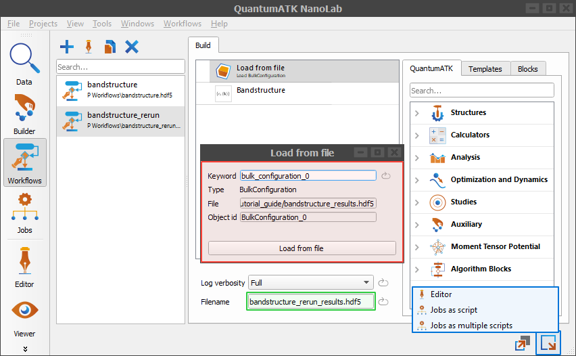Send workflow to Editor
The width and height of the screenshot is (576, 356).
point(485,294)
